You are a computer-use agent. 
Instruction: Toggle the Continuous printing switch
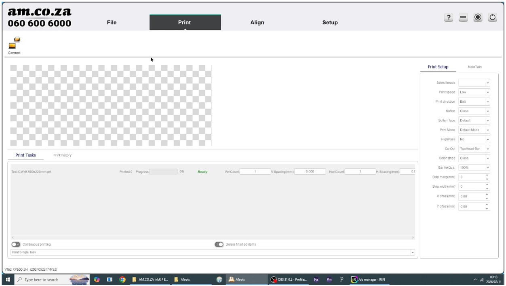tap(16, 244)
